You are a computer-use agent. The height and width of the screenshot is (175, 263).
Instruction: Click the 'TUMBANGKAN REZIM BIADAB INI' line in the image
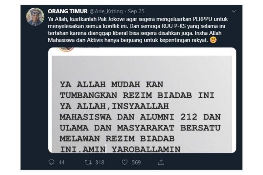coord(137,96)
